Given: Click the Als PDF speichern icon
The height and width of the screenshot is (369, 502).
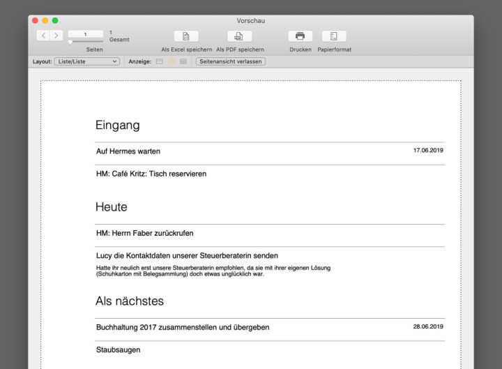Looking at the screenshot, I should (x=239, y=36).
